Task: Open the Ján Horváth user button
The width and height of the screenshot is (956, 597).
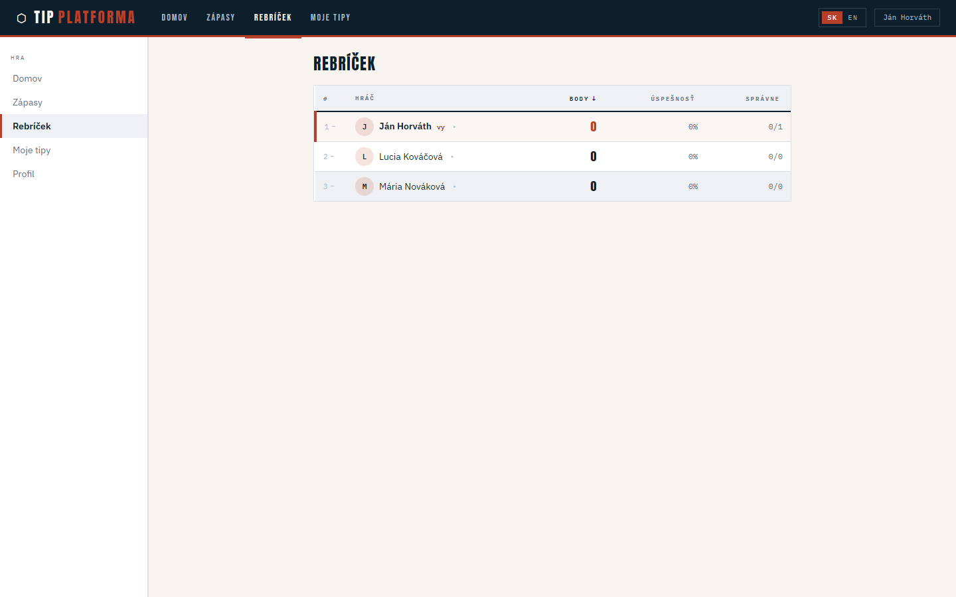Action: coord(907,18)
